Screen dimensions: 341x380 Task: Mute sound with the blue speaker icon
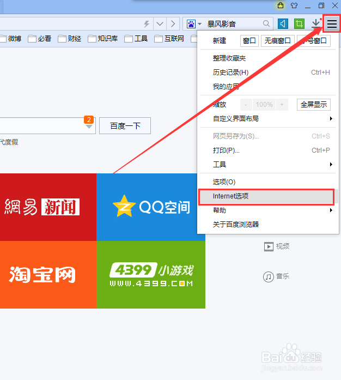click(x=283, y=24)
